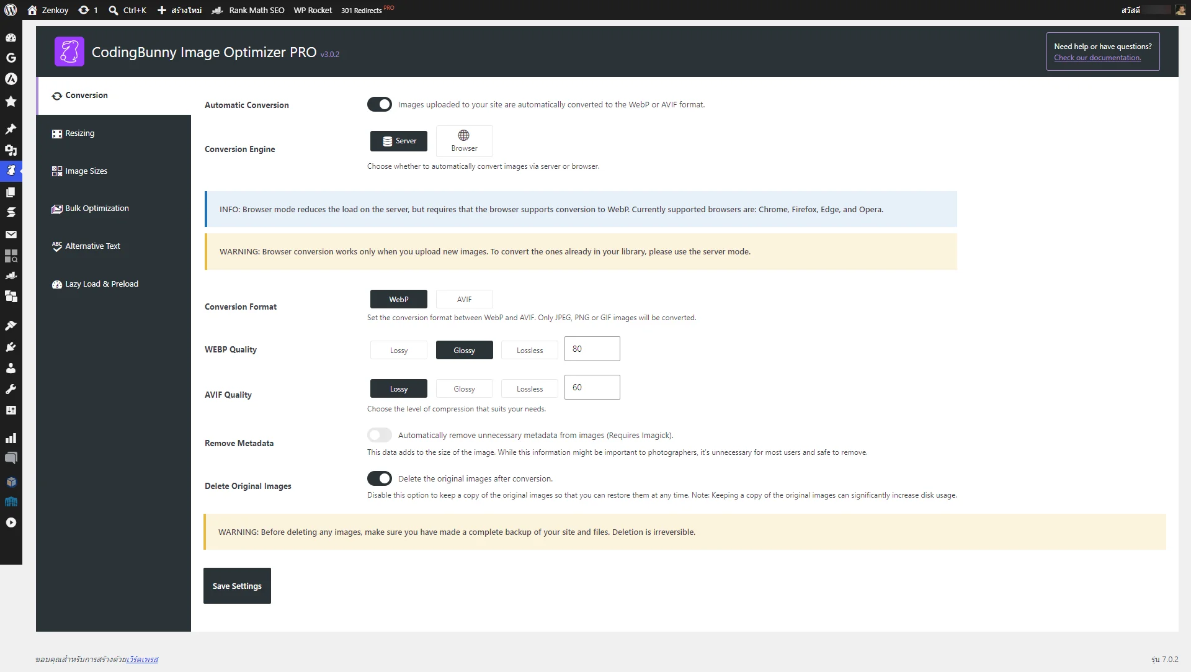Screen dimensions: 1191x672
Task: Open Settings sliders icon in sidebar
Action: (11, 410)
